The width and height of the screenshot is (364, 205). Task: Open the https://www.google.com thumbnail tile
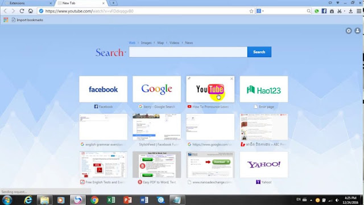(x=210, y=127)
